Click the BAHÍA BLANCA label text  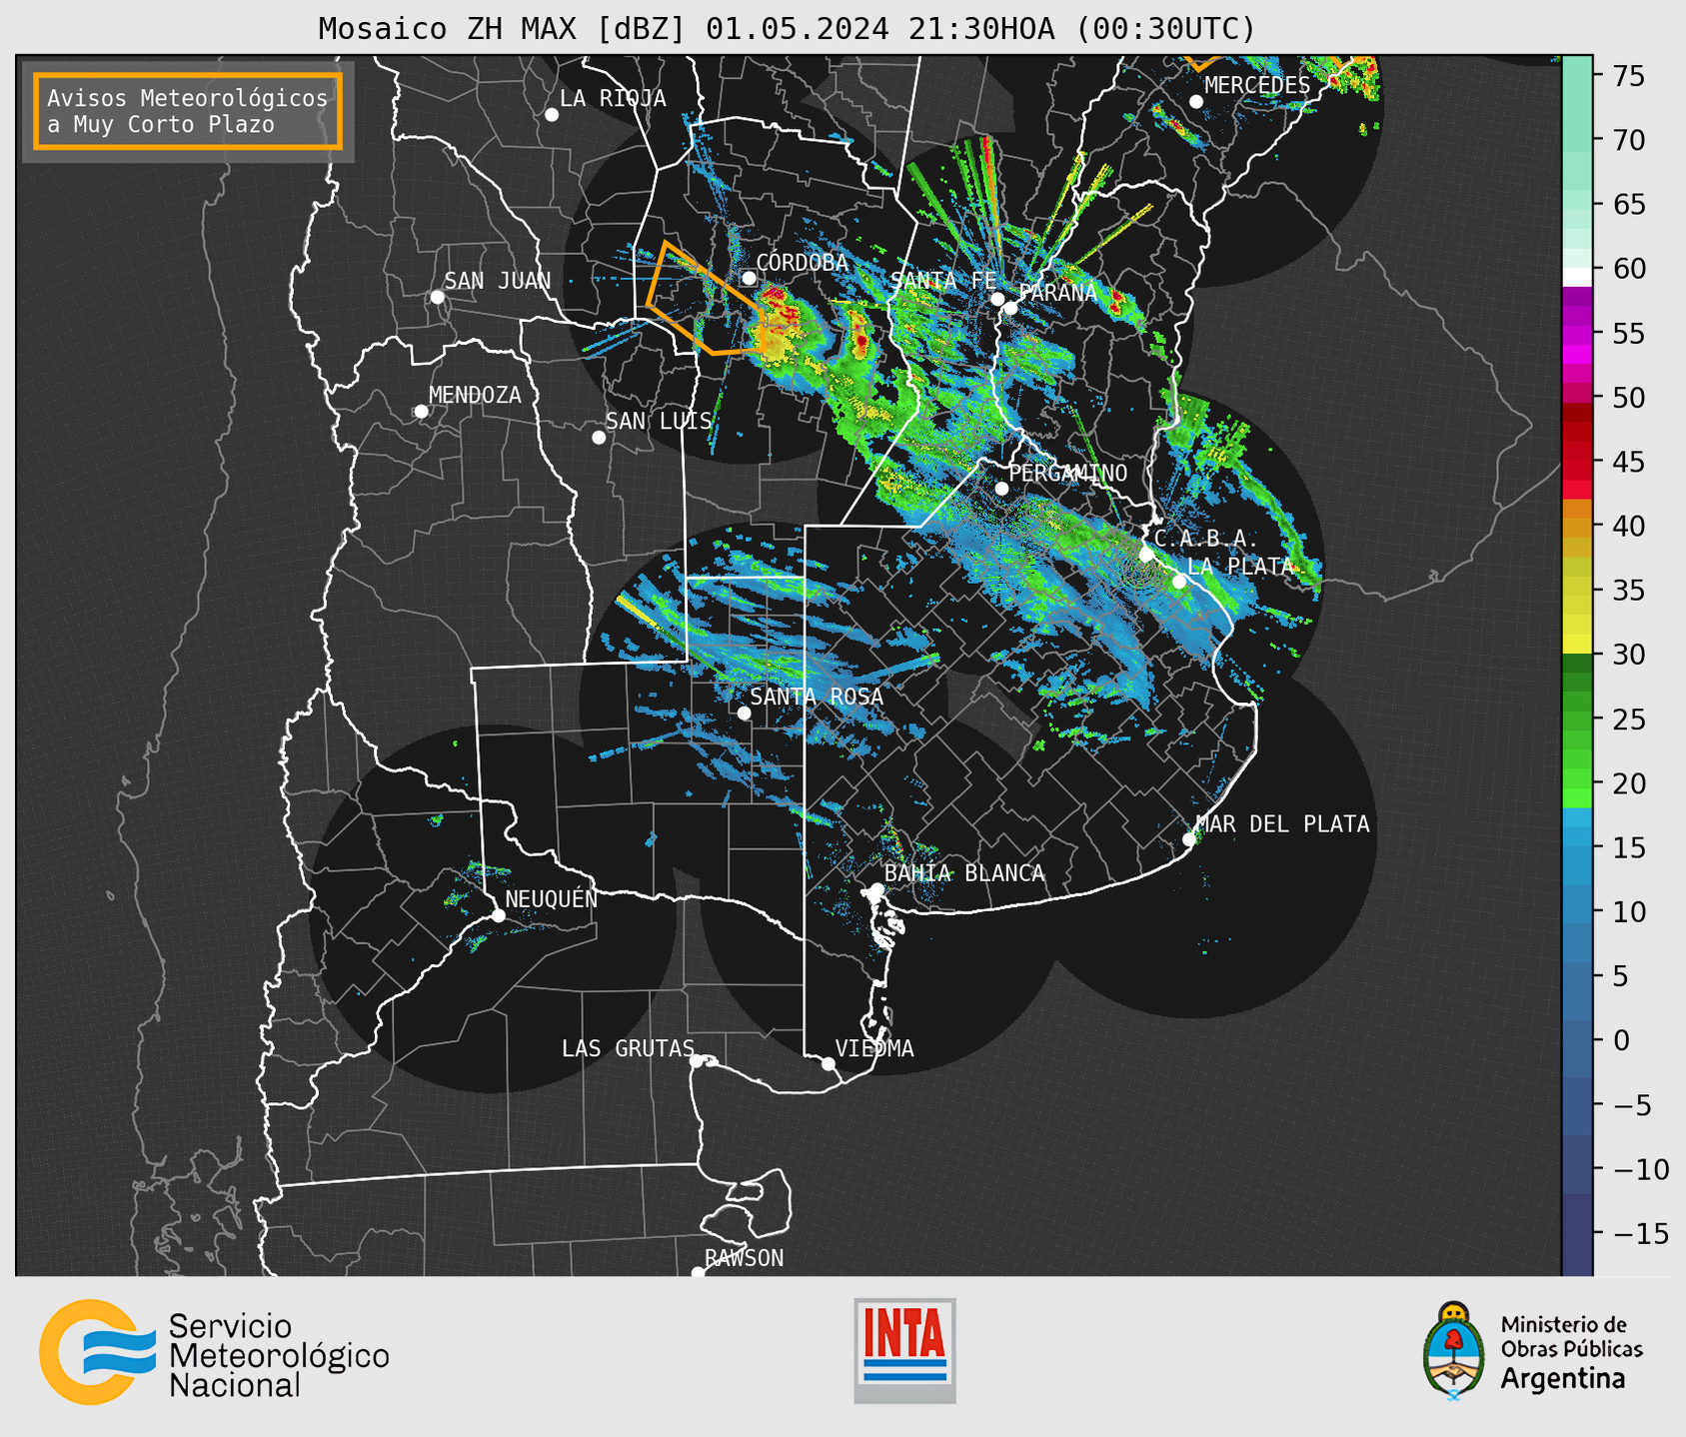(x=964, y=873)
